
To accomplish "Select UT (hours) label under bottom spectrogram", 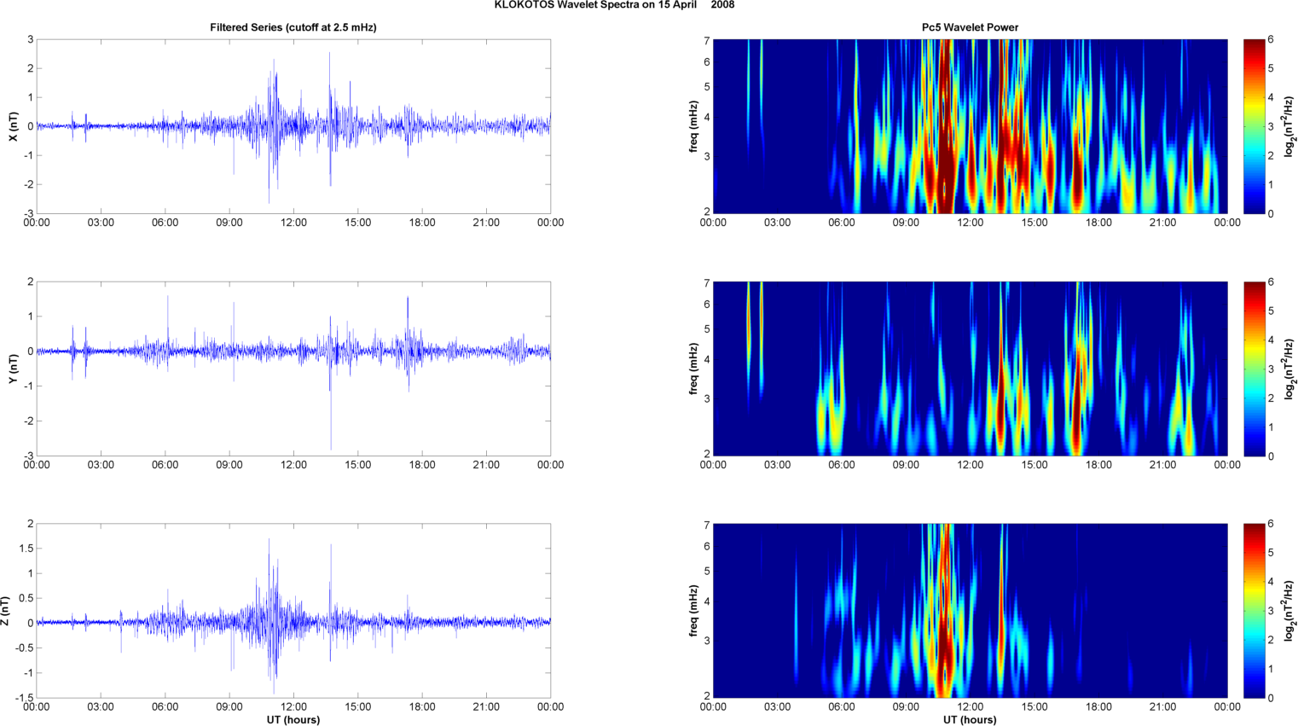I will coord(970,719).
